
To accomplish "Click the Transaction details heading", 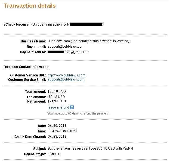I will 30,6.
